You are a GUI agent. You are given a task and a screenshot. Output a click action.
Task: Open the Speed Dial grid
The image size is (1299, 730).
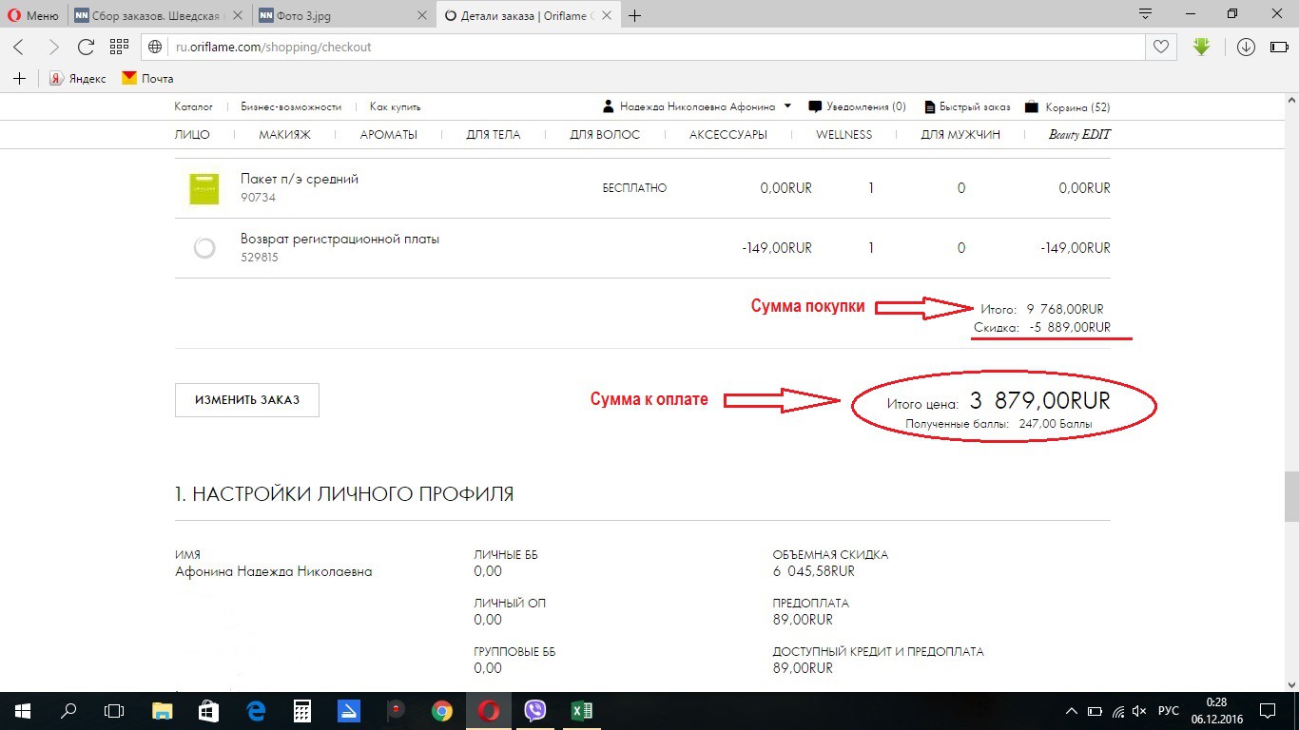pyautogui.click(x=119, y=47)
